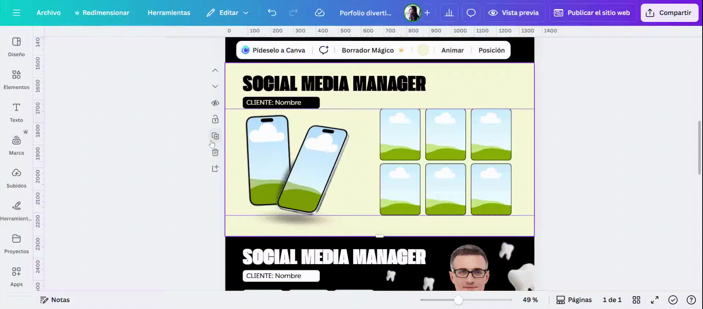Click Pídeselo a Canva assistant button

pyautogui.click(x=274, y=50)
